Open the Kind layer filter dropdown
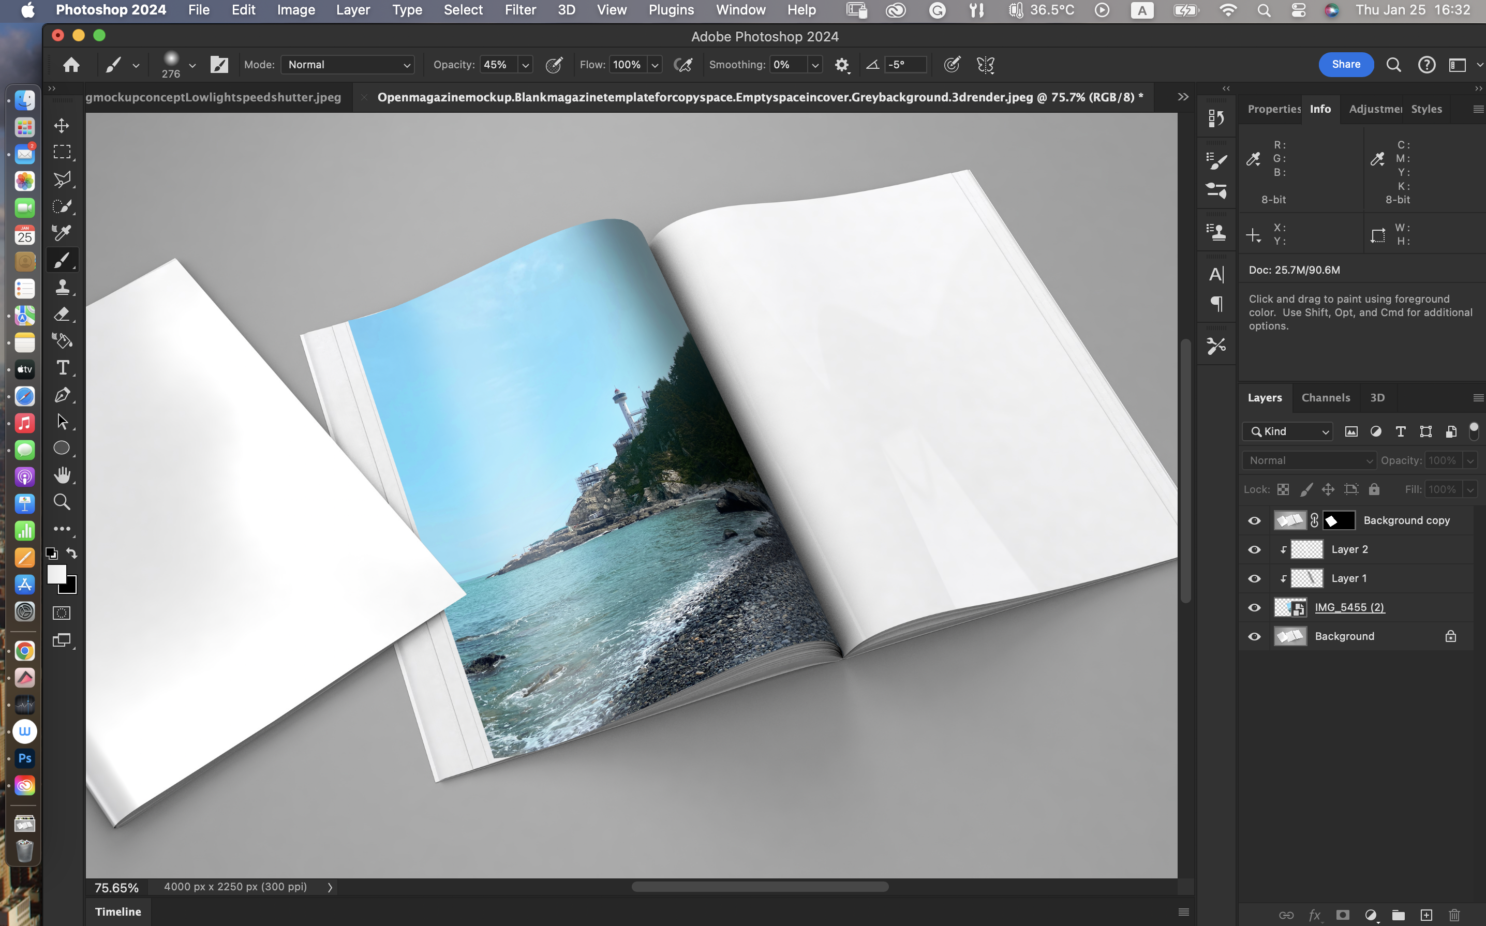This screenshot has width=1486, height=926. coord(1287,432)
